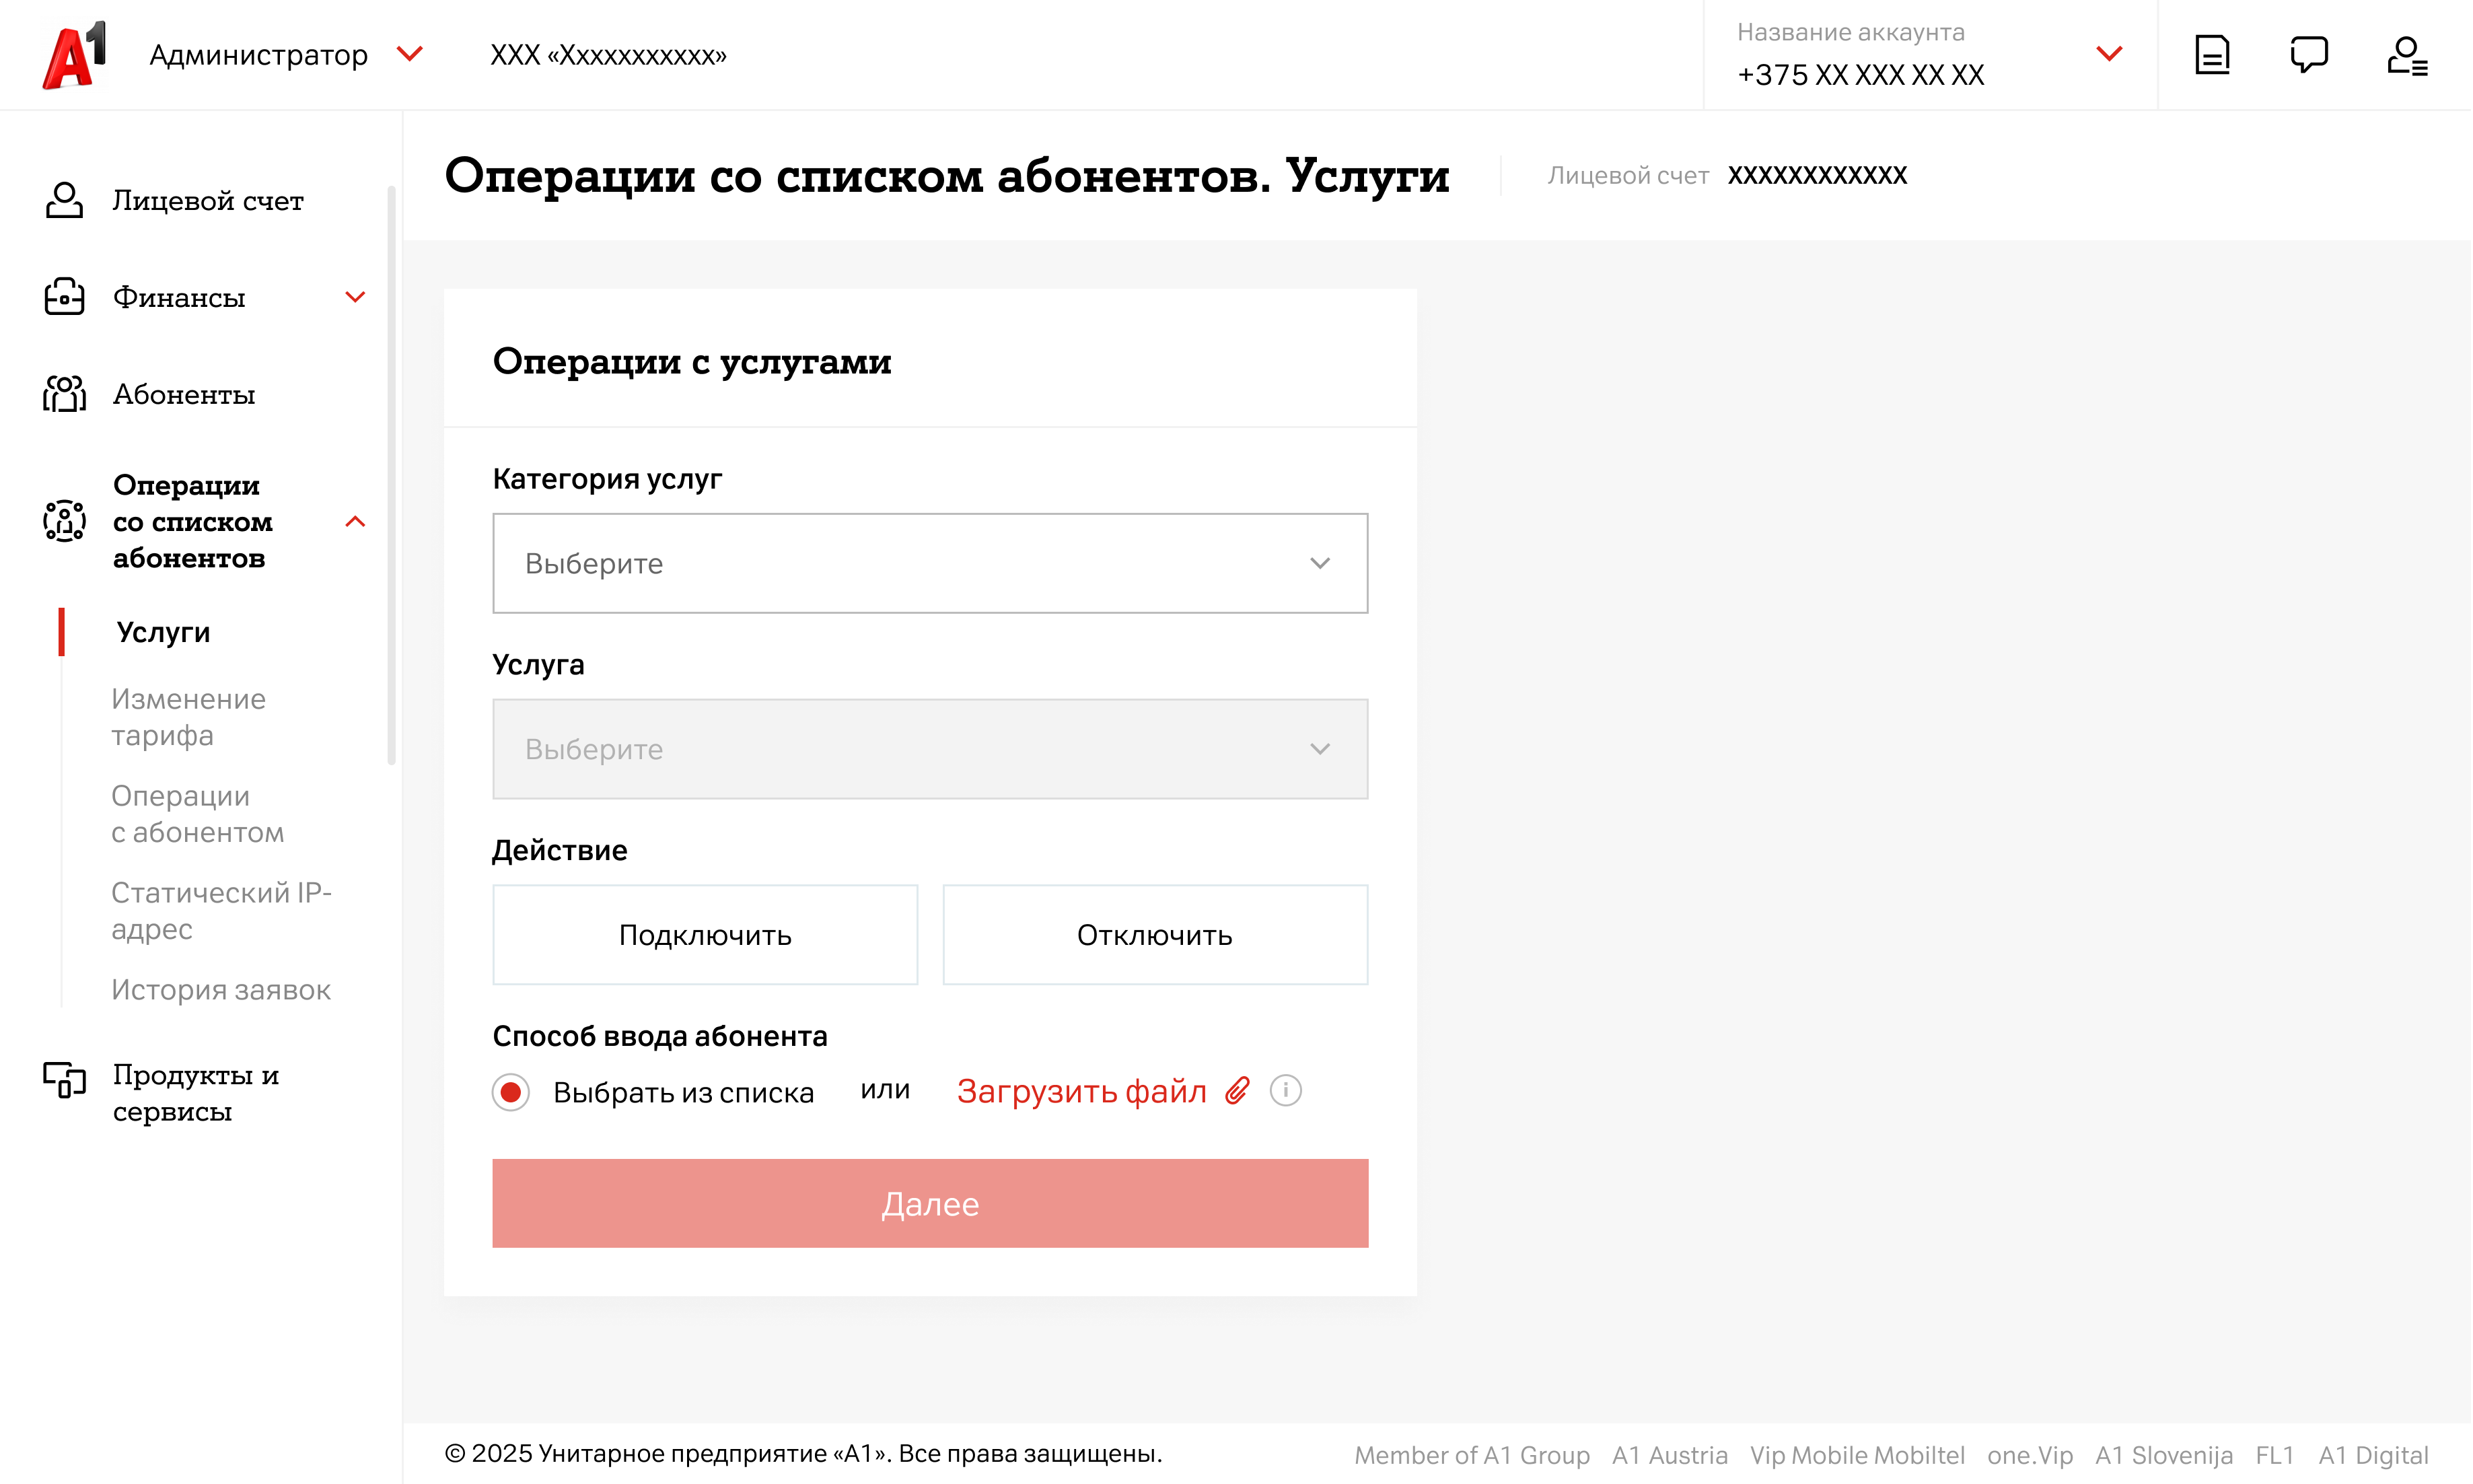Open Лицевой счет in sidebar
Viewport: 2473px width, 1484px height.
click(207, 201)
